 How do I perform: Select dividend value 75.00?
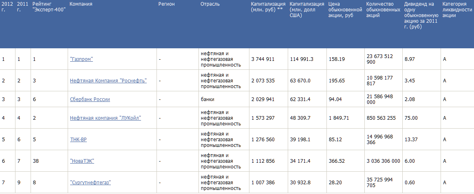[411, 118]
